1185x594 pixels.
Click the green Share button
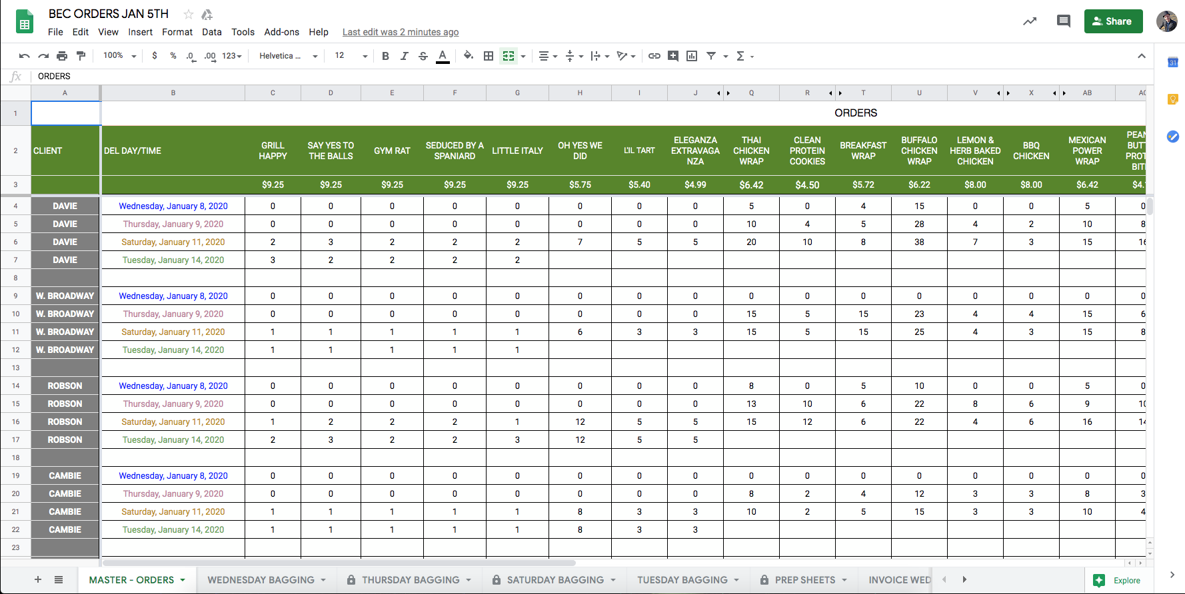pyautogui.click(x=1113, y=21)
